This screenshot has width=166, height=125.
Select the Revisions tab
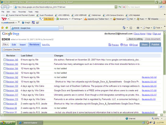coord(34,45)
